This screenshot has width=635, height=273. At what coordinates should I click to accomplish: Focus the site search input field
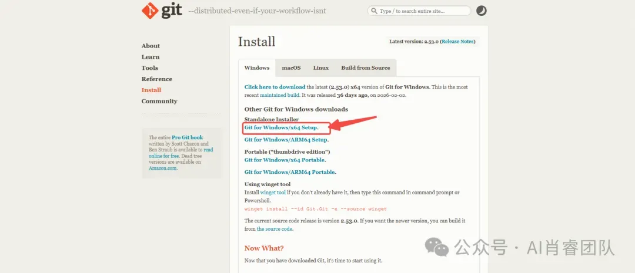(x=419, y=11)
